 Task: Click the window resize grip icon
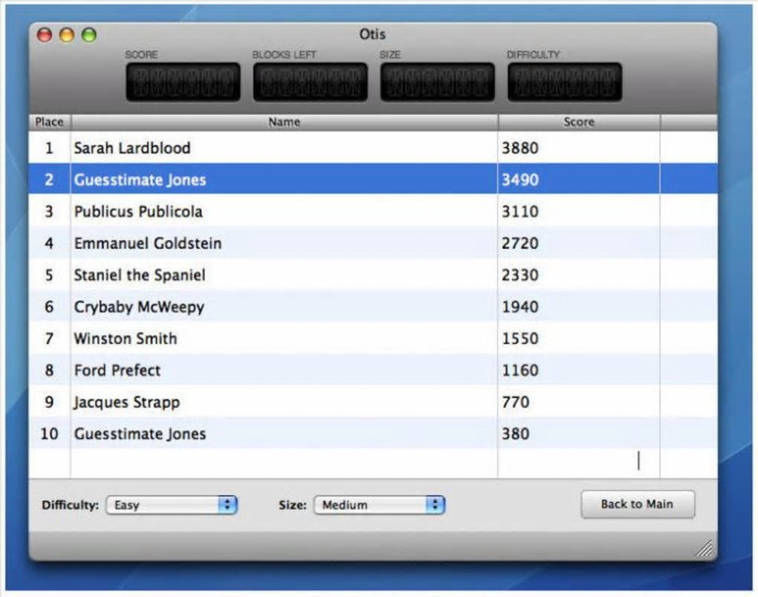pos(704,549)
